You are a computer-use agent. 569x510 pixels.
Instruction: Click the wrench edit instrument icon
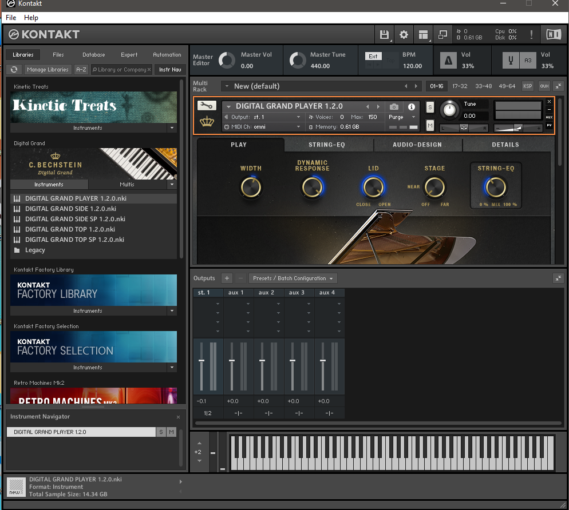pos(207,105)
